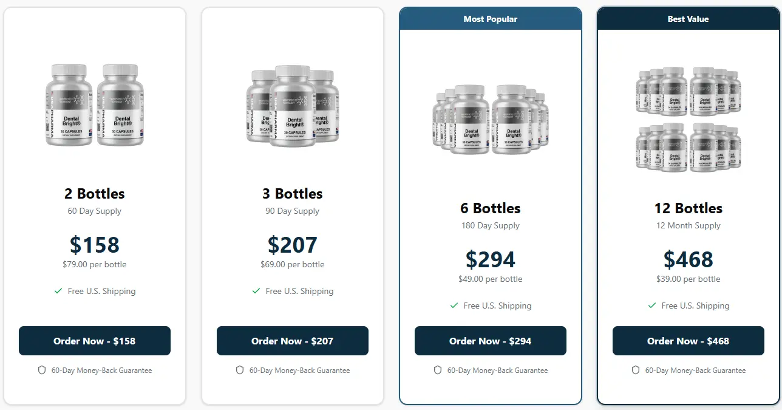Screen dimensions: 782x410
Task: Click the shield icon under 6 Bottles order button
Action: tap(437, 370)
